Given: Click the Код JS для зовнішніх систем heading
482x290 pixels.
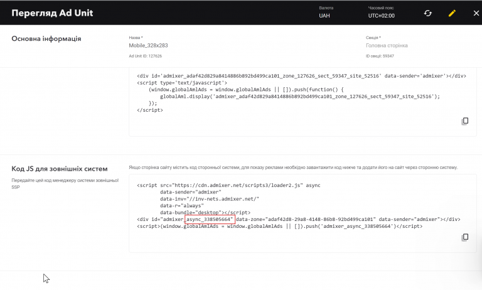Looking at the screenshot, I should click(x=60, y=169).
